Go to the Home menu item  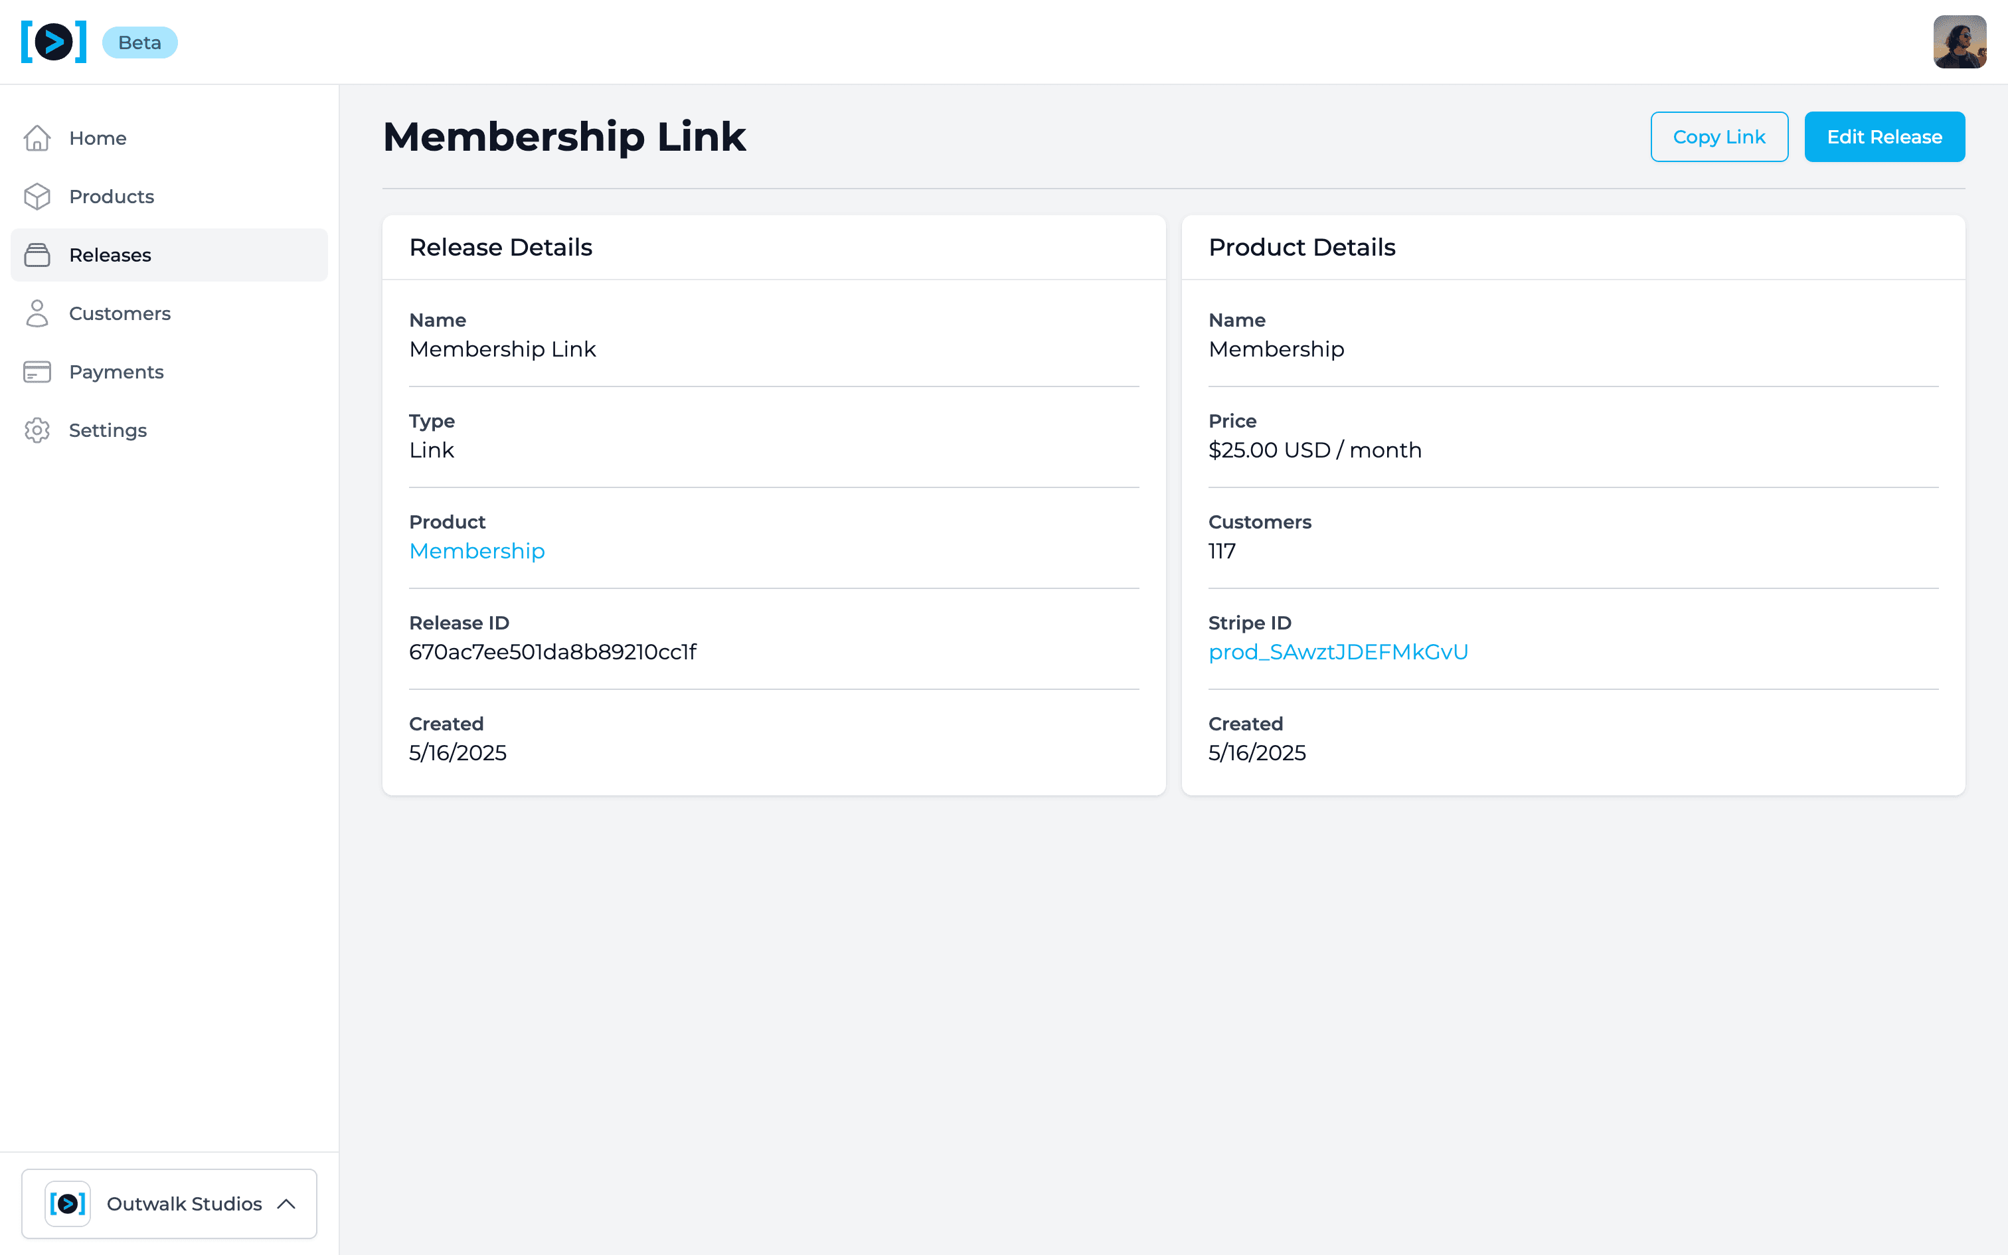coord(98,138)
